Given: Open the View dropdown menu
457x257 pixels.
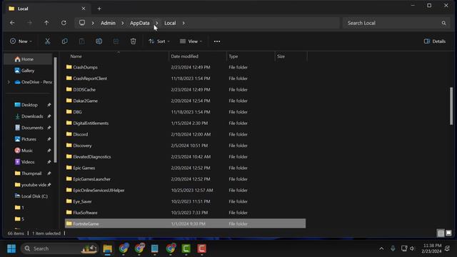Looking at the screenshot, I should click(x=191, y=41).
